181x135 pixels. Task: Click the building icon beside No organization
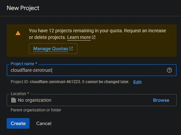tap(14, 100)
